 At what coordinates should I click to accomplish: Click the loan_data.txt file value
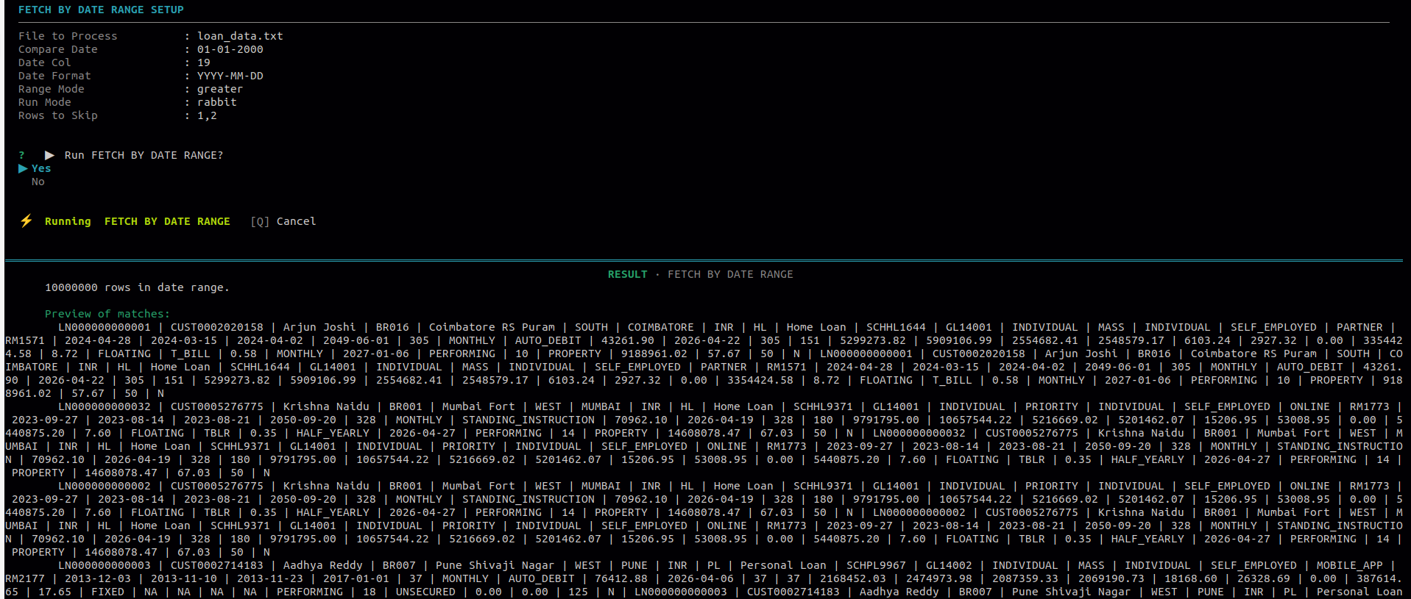coord(240,36)
